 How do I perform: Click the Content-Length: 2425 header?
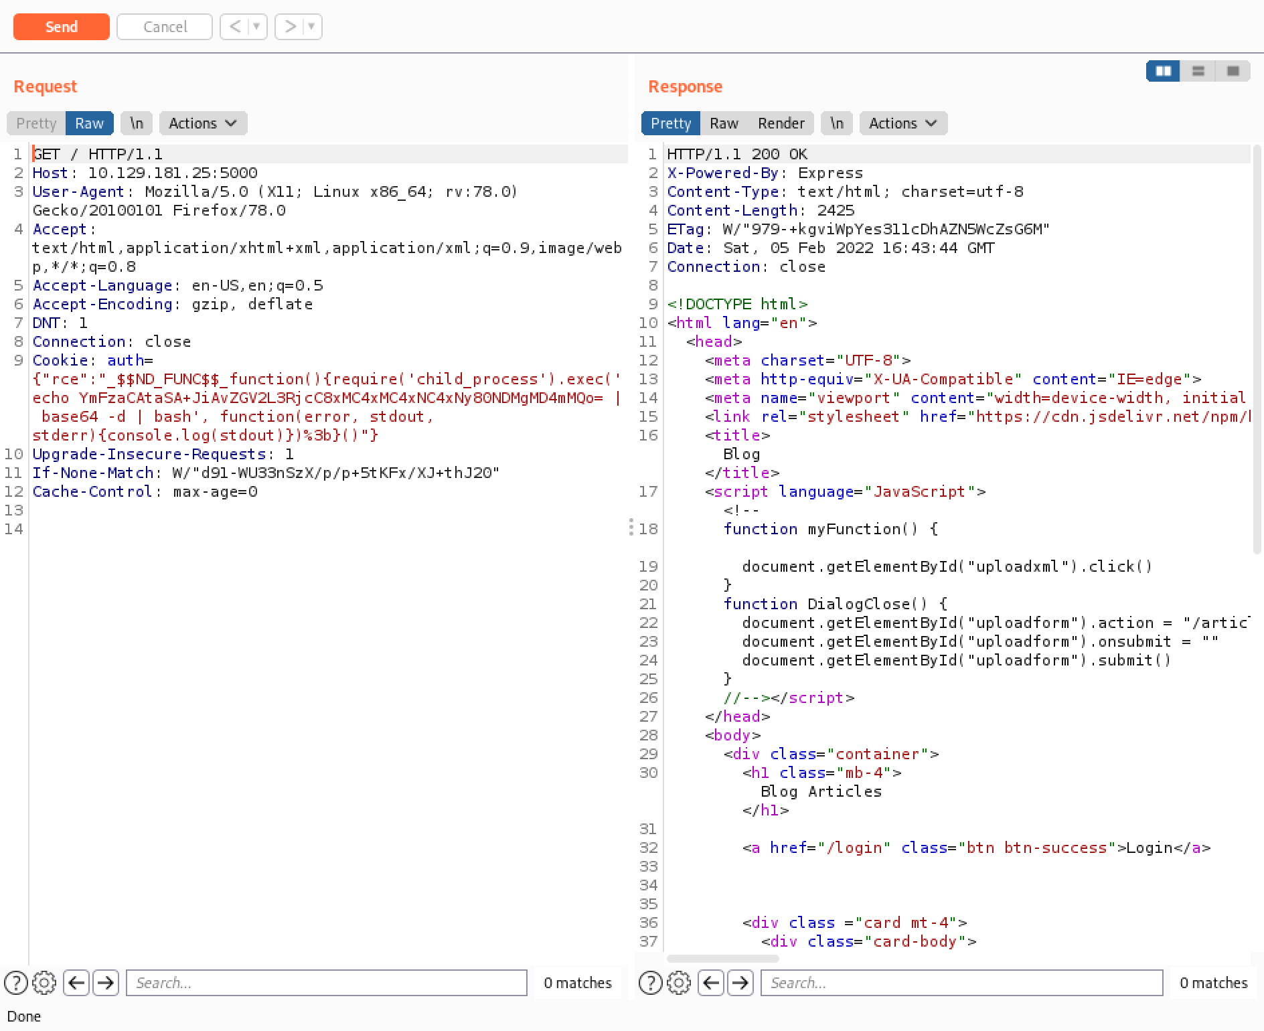click(x=761, y=210)
